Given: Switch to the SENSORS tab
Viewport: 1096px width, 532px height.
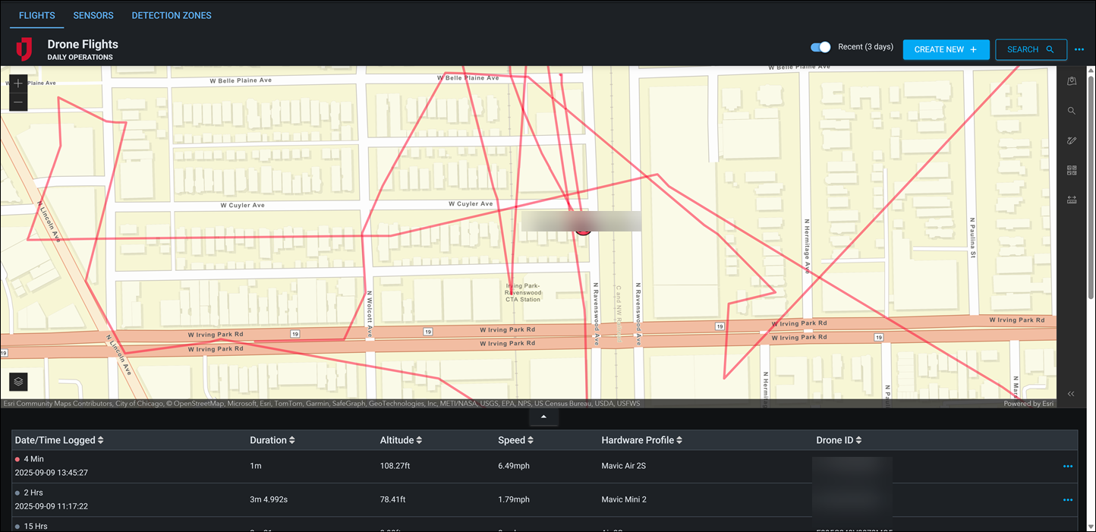Looking at the screenshot, I should 93,15.
